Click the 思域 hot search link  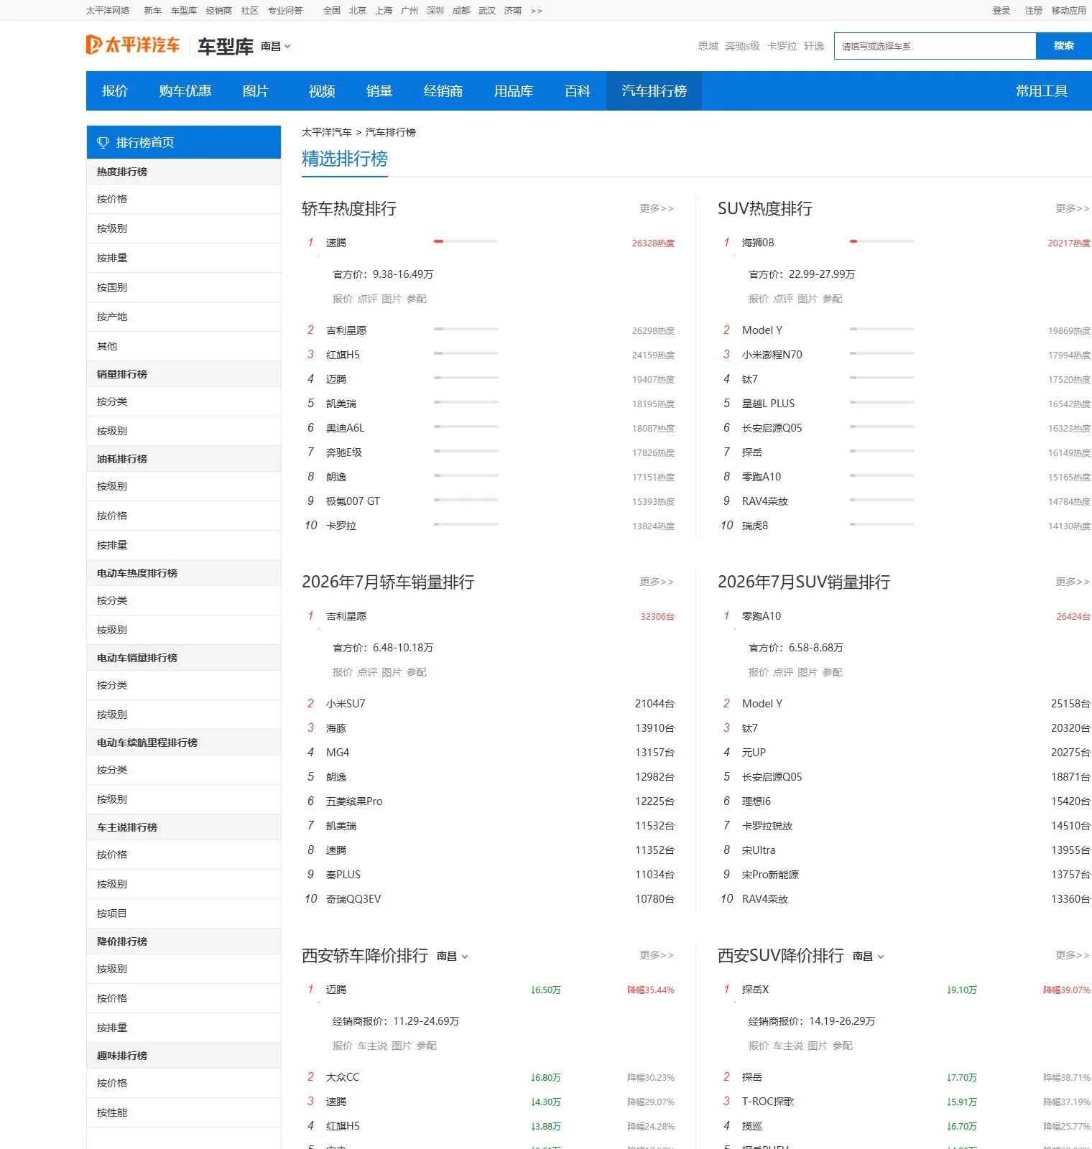[x=708, y=46]
